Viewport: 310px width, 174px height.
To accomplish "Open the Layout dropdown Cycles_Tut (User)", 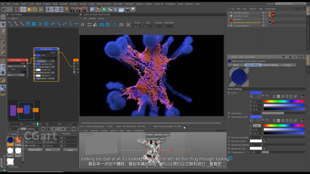I will pos(290,4).
